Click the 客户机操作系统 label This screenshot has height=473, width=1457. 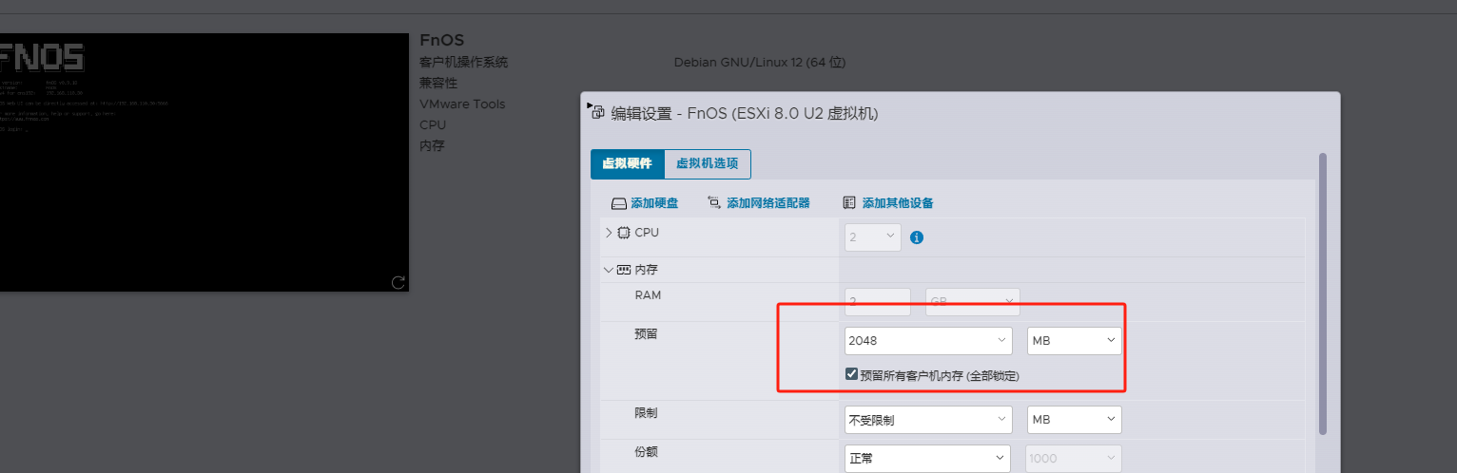464,62
